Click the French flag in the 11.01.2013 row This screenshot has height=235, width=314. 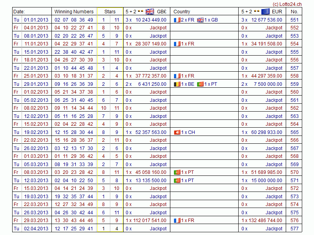click(177, 44)
